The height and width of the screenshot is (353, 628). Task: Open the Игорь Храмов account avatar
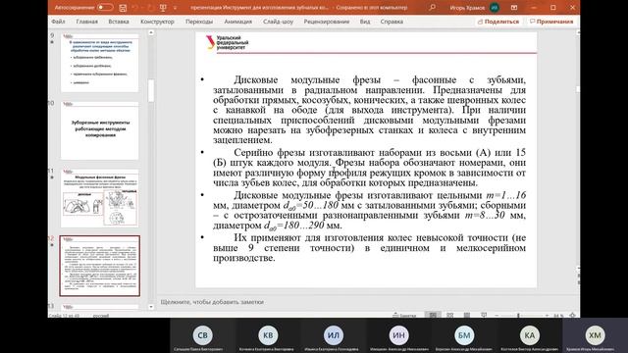coord(495,8)
